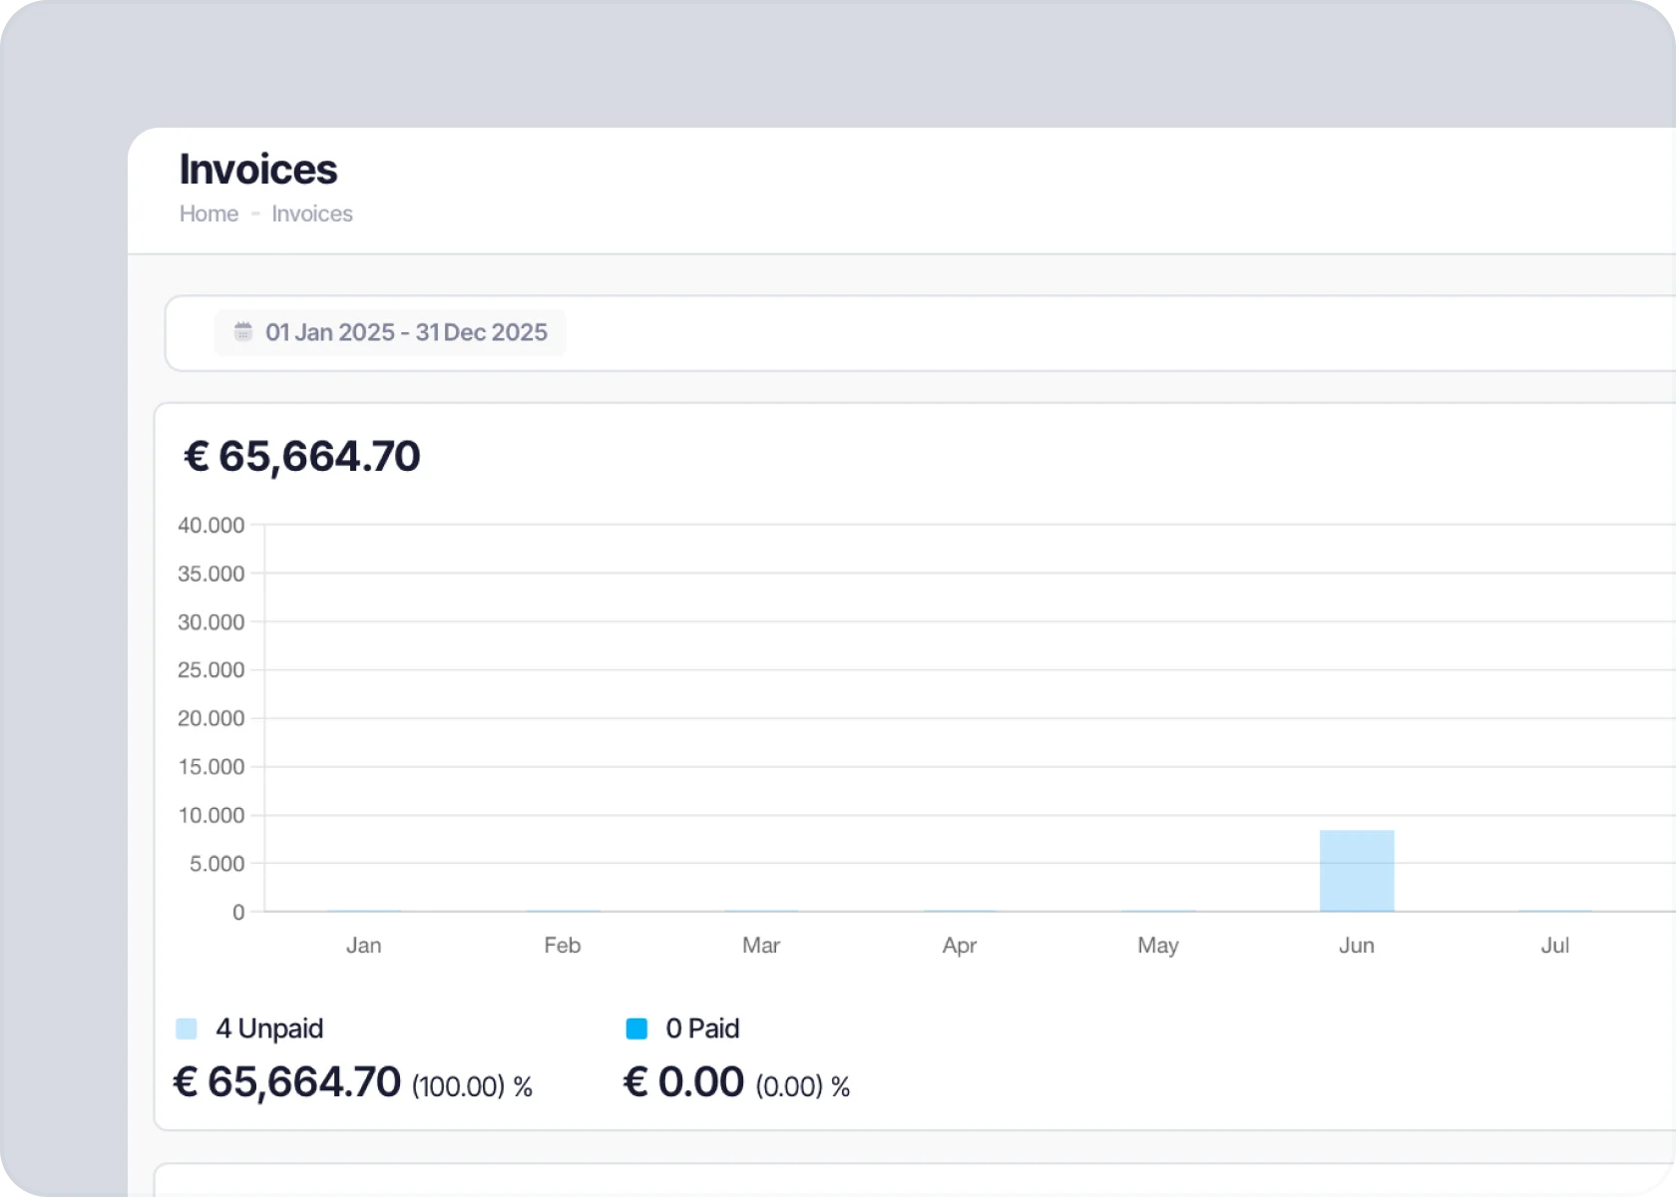1676x1197 pixels.
Task: Go to Home in the breadcrumb
Action: tap(209, 213)
